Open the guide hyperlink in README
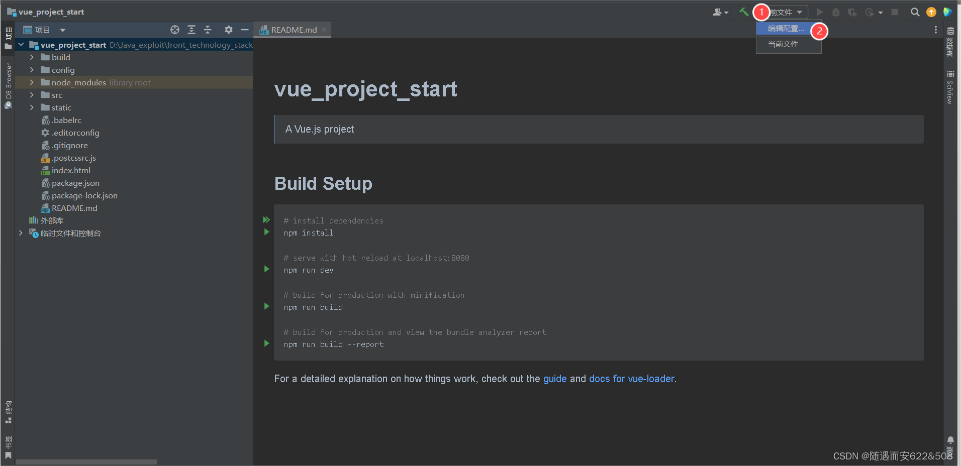Screen dimensions: 961x466 [554, 379]
